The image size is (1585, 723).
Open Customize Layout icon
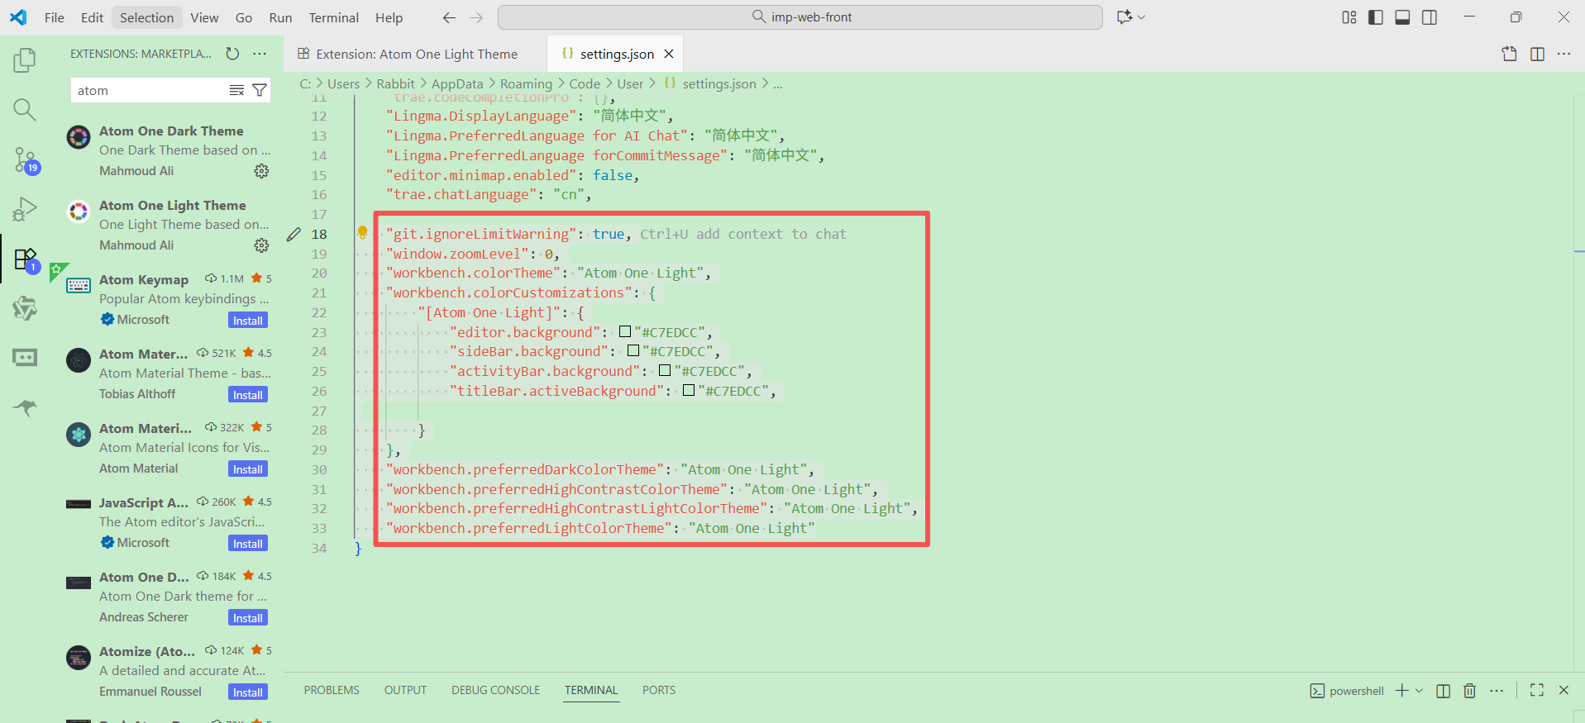coord(1349,17)
